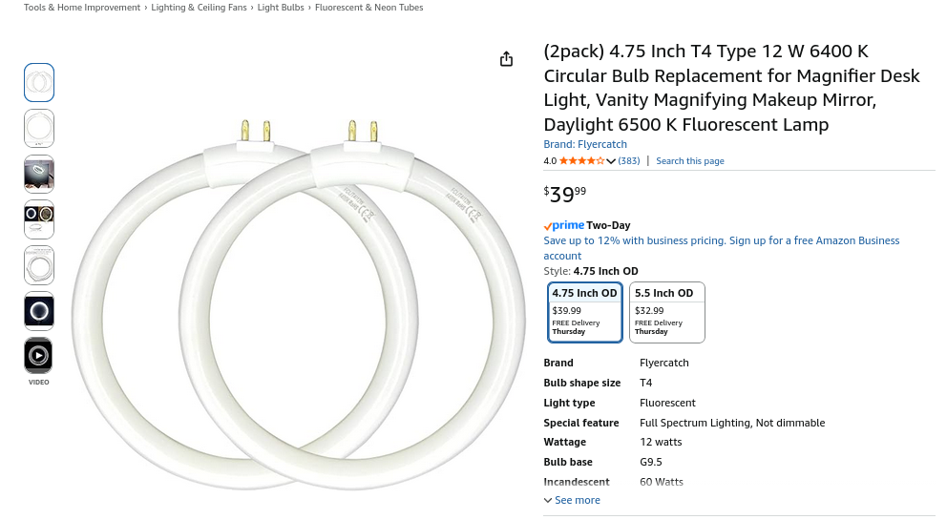Viewport: 947px width, 520px height.
Task: Click the Prime logo icon
Action: point(564,225)
